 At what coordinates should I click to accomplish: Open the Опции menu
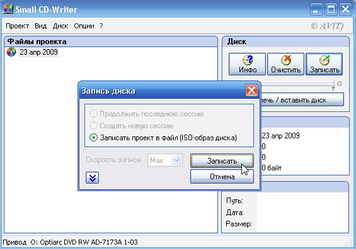click(84, 26)
